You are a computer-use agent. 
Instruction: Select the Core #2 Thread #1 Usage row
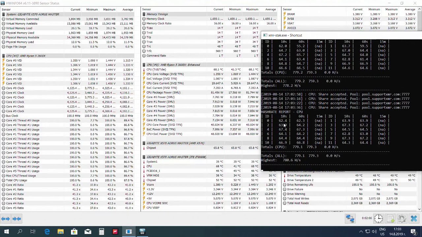(x=68, y=144)
